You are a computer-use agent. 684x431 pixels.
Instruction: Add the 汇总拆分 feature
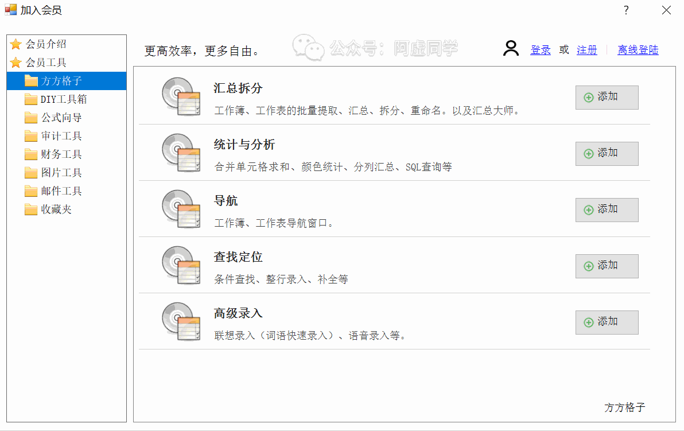(x=607, y=98)
